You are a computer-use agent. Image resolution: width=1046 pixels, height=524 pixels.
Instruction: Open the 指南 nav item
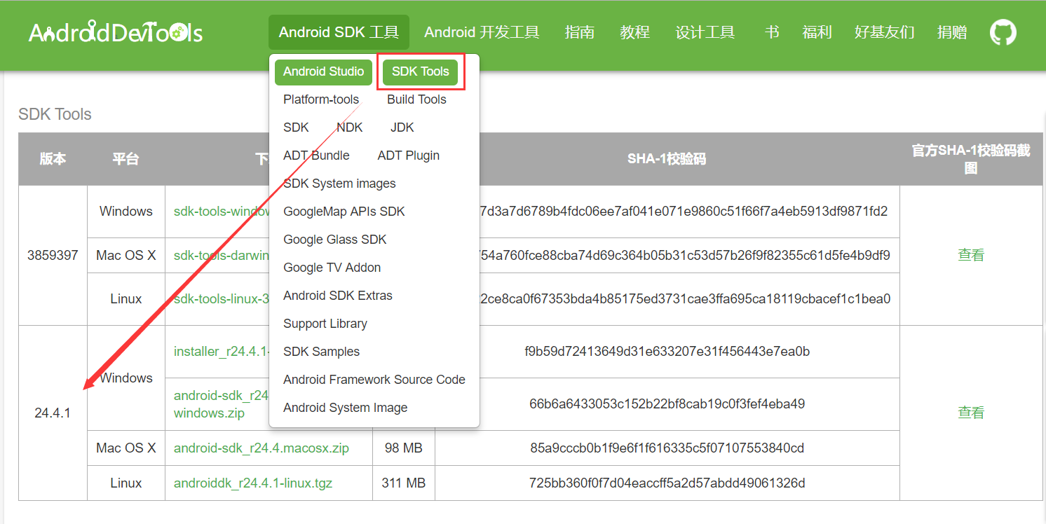coord(580,32)
